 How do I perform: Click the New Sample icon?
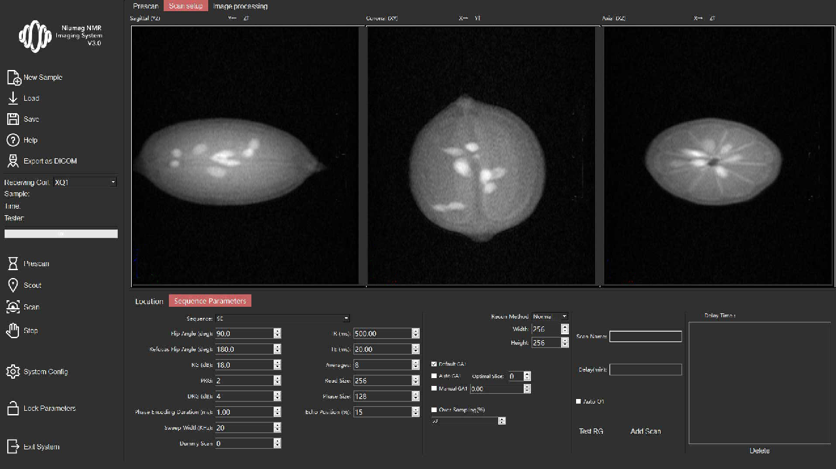(14, 78)
